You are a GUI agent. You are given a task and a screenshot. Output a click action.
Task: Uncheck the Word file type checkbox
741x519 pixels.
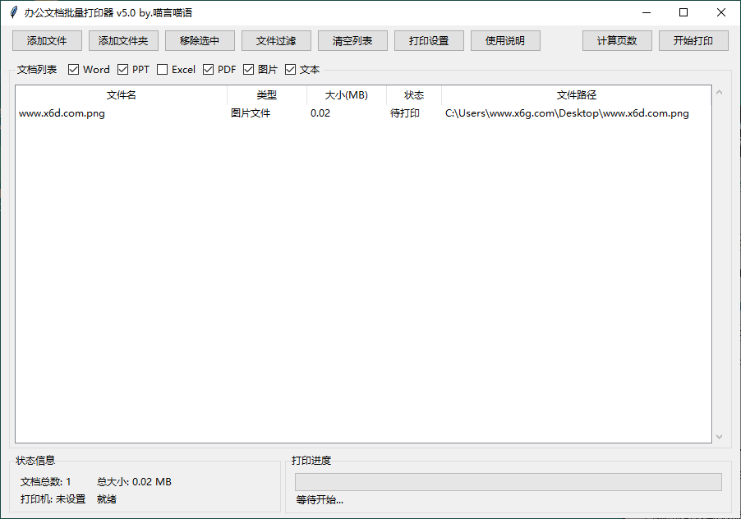[73, 69]
